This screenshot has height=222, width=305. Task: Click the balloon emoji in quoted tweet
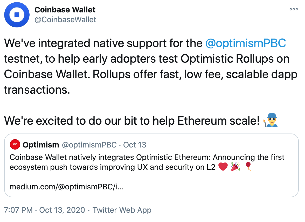point(248,166)
